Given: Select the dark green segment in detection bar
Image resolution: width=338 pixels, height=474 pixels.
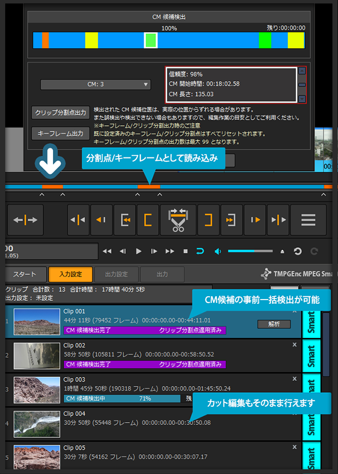Looking at the screenshot, I should tap(265, 40).
